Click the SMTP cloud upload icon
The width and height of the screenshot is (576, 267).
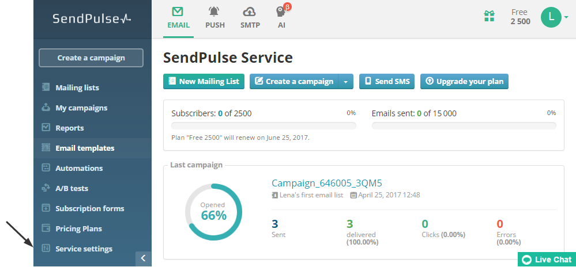tap(250, 12)
